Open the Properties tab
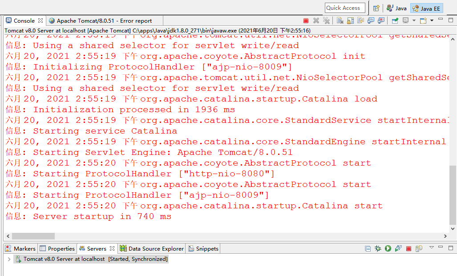Image resolution: width=457 pixels, height=276 pixels. tap(57, 248)
